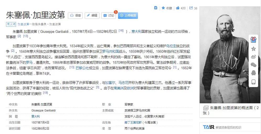Click the Weibo share icon in sidebar

pos(253,57)
